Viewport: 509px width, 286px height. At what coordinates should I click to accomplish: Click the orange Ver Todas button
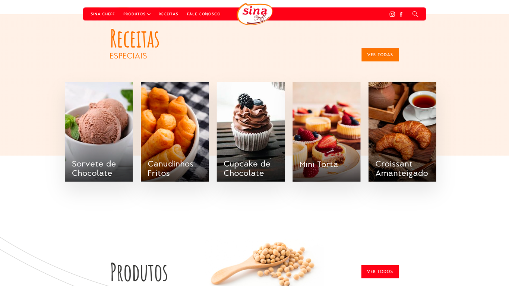(x=380, y=55)
